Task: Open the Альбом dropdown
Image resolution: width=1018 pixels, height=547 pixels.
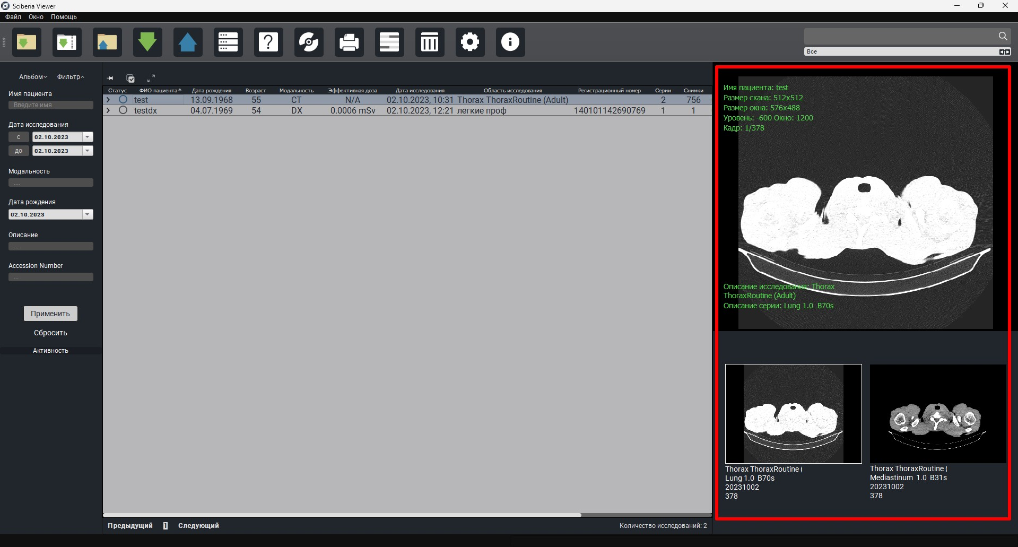Action: 33,77
